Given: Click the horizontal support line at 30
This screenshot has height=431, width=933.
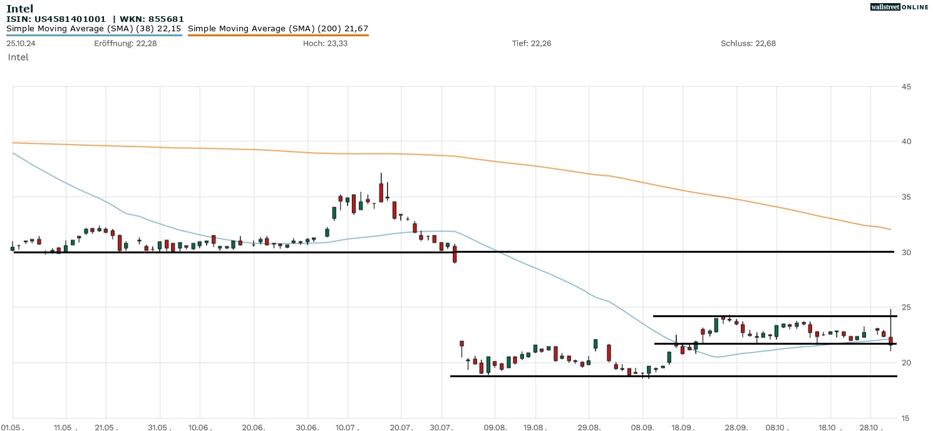Looking at the screenshot, I should click(454, 252).
